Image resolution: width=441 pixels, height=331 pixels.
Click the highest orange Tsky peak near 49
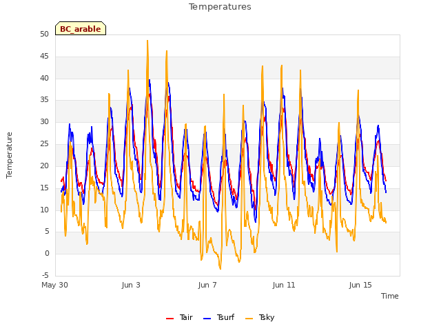147,41
